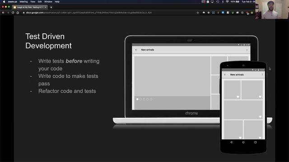Click the phone's home navigation circle
Image resolution: width=289 pixels, height=162 pixels.
[x=243, y=142]
